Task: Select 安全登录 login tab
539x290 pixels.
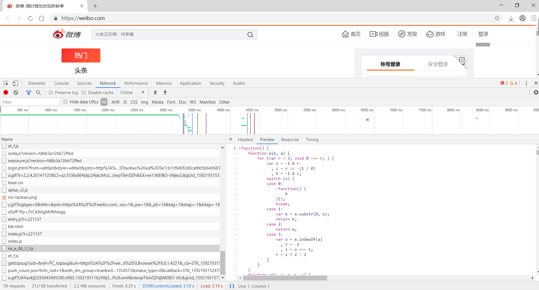Action: tap(438, 64)
